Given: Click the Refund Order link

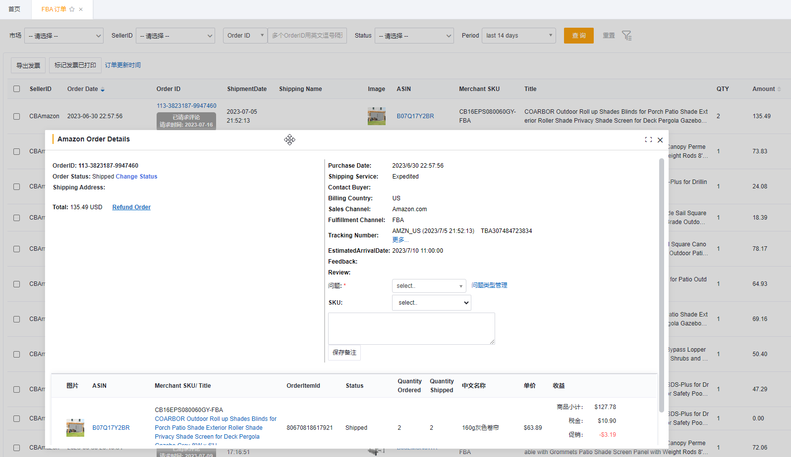Looking at the screenshot, I should (131, 207).
